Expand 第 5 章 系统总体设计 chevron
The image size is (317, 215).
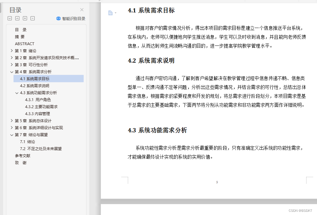pyautogui.click(x=12, y=121)
